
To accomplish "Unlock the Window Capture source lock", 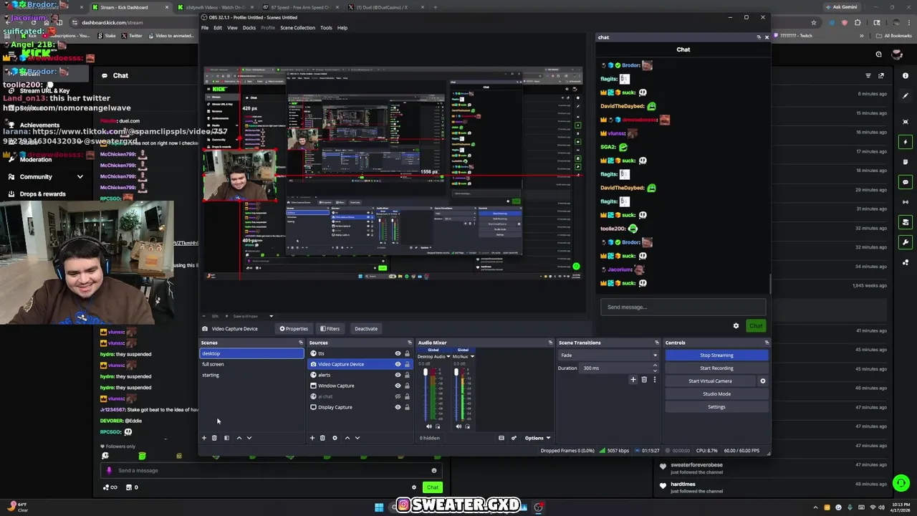I will 407,386.
